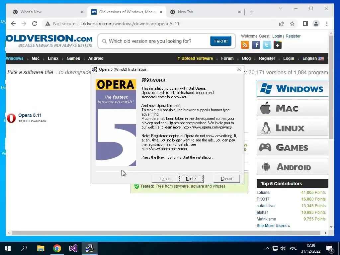Click the Android platform banner

(x=292, y=167)
